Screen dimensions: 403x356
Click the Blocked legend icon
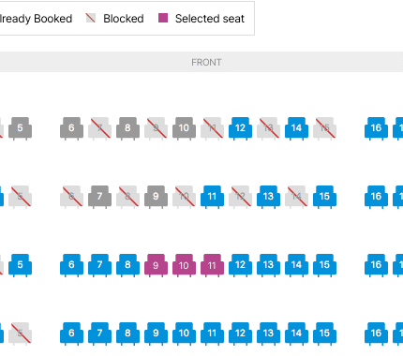(x=91, y=18)
